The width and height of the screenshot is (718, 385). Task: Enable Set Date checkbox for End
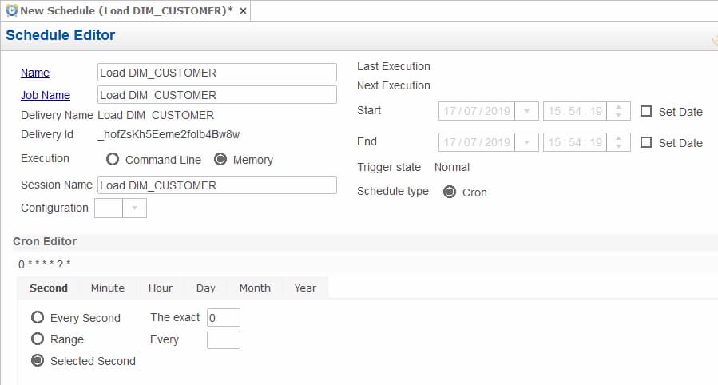[645, 142]
